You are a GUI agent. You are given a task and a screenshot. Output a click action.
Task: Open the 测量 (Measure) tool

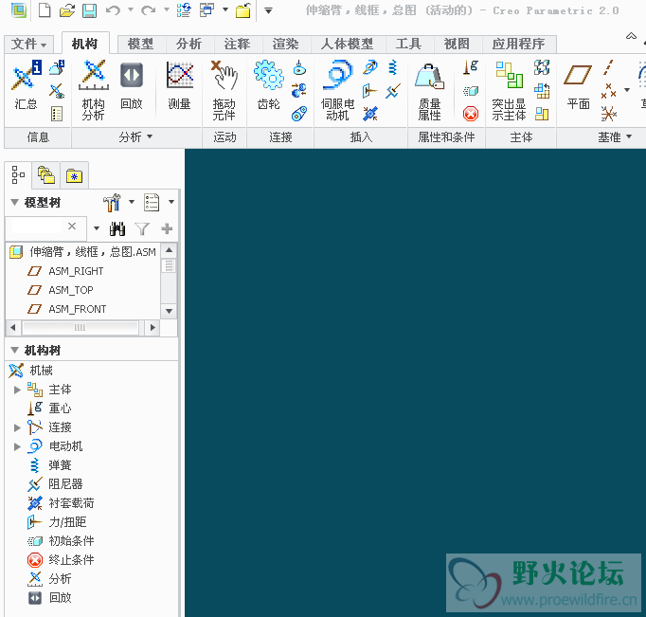[x=179, y=91]
